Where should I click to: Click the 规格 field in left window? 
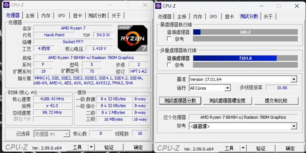pyautogui.click(x=91, y=58)
